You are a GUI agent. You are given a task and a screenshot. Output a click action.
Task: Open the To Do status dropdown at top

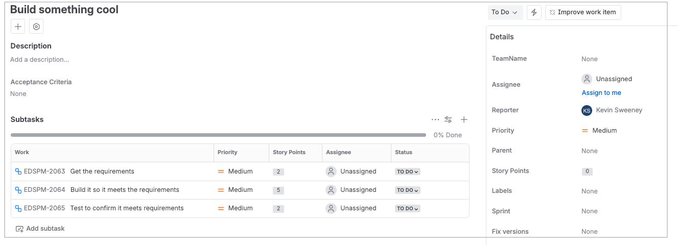pos(505,12)
